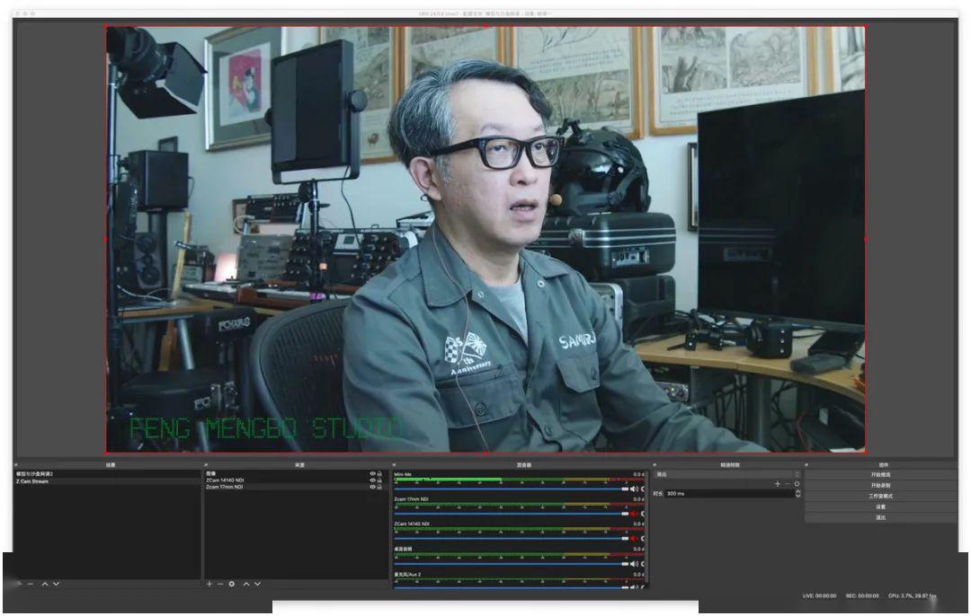Open source properties with the gear icon
The height and width of the screenshot is (616, 971).
(231, 585)
